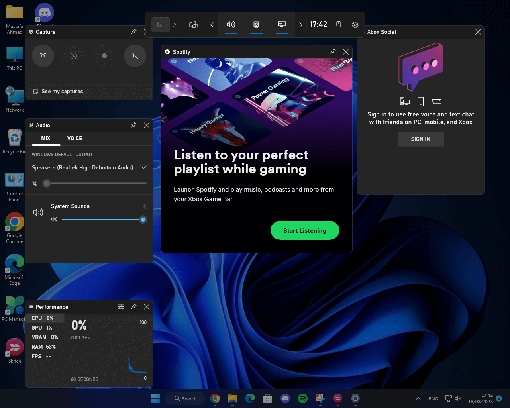Open the Windows Start menu

click(155, 398)
